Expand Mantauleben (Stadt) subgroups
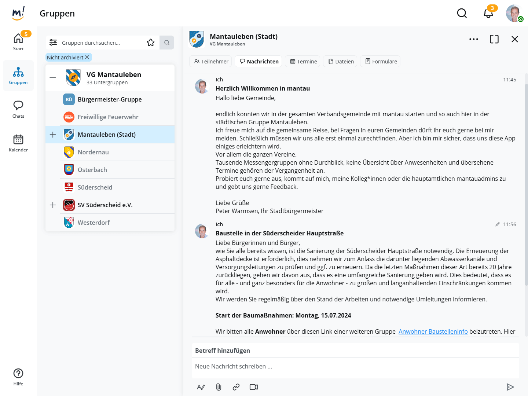Viewport: 528px width, 396px height. [53, 135]
